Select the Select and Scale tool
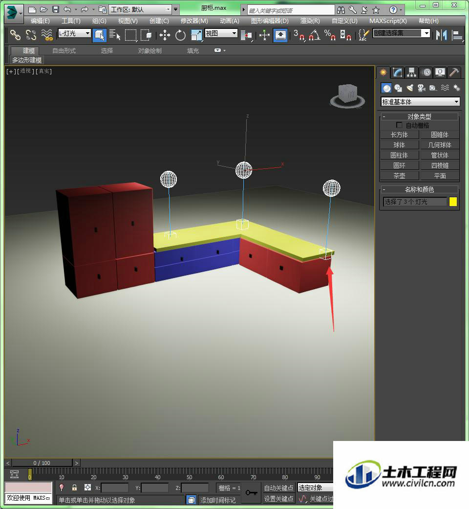Image resolution: width=469 pixels, height=509 pixels. pyautogui.click(x=196, y=35)
